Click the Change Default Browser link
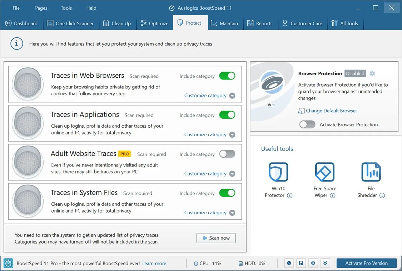Viewport: 402px width, 271px height. point(331,111)
